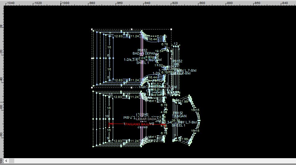The width and height of the screenshot is (296, 165).
Task: Click the 26.35 dimension on the sleeve
Action: click(176, 120)
